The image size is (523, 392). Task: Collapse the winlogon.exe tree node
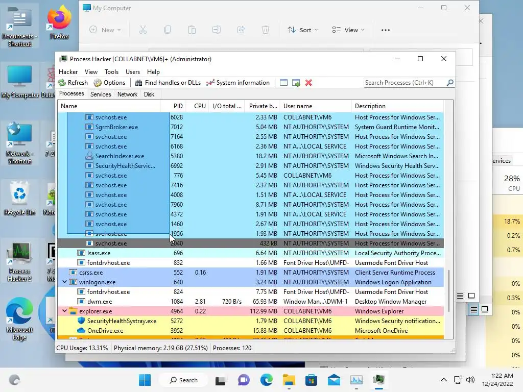click(x=65, y=282)
